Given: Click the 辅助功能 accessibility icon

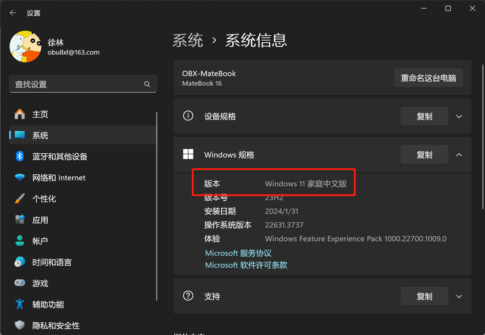Looking at the screenshot, I should coord(20,304).
